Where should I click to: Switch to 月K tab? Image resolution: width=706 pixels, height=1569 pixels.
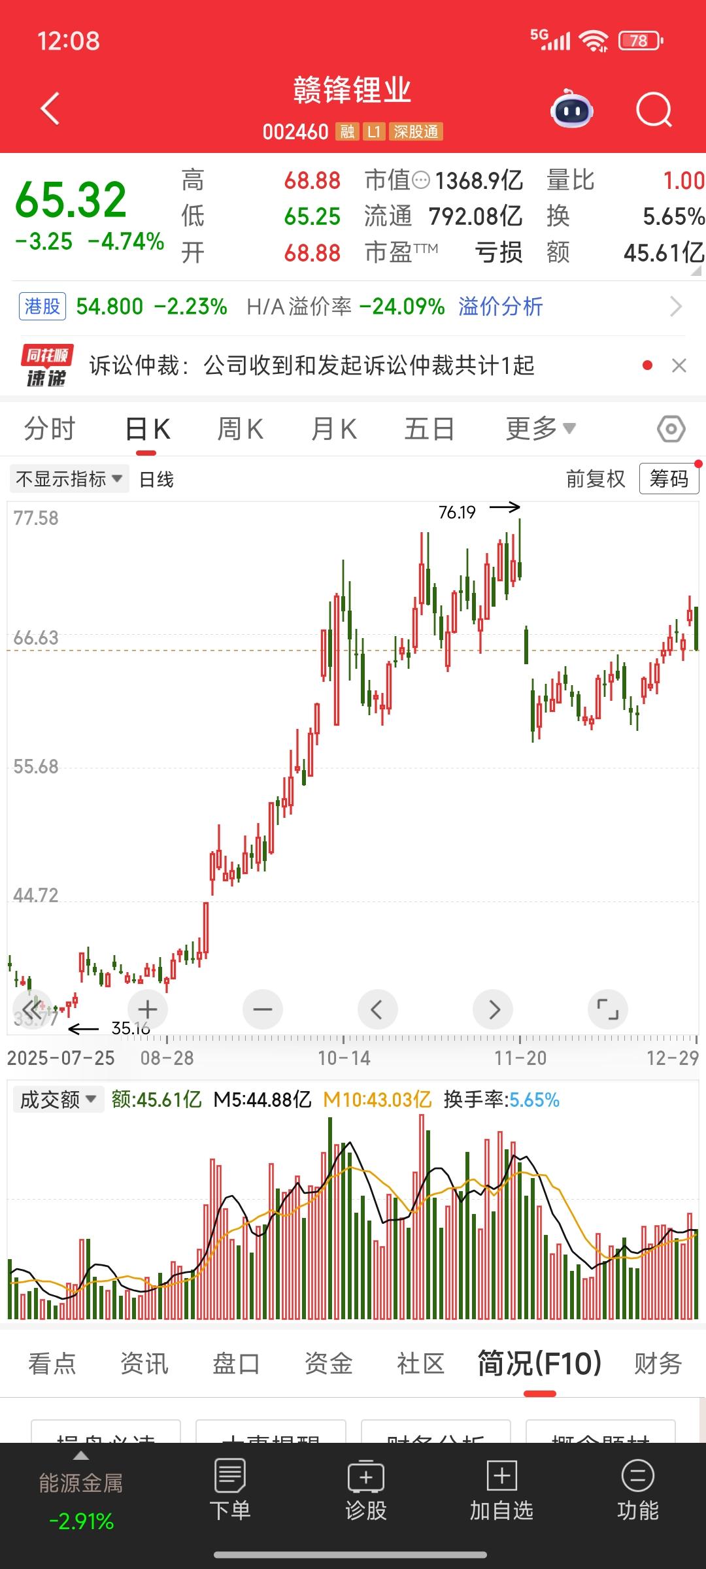click(x=334, y=430)
